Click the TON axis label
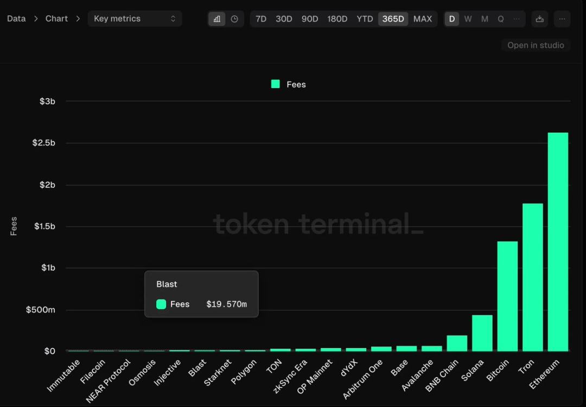Viewport: 586px width, 407px height. (274, 367)
